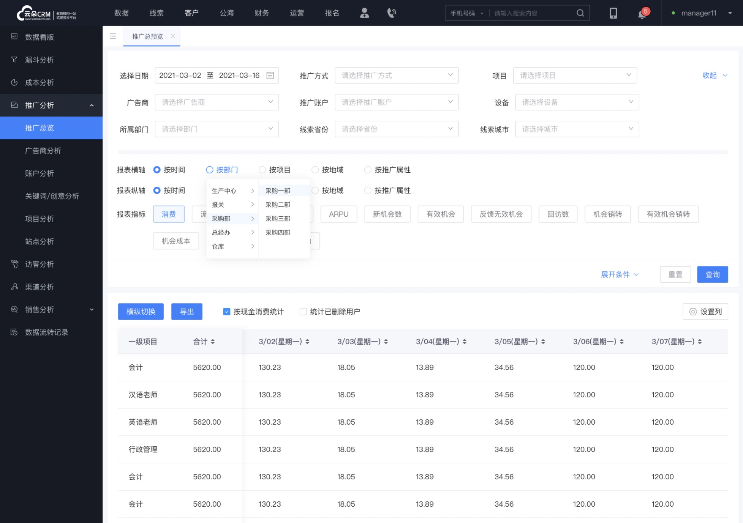Click 重置 reset button
The image size is (743, 523).
tap(676, 274)
